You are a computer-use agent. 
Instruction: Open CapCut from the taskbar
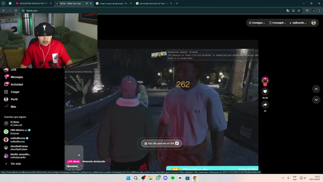tap(180, 178)
